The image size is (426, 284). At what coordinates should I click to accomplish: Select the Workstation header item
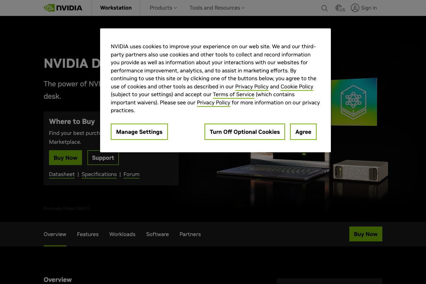point(116,8)
